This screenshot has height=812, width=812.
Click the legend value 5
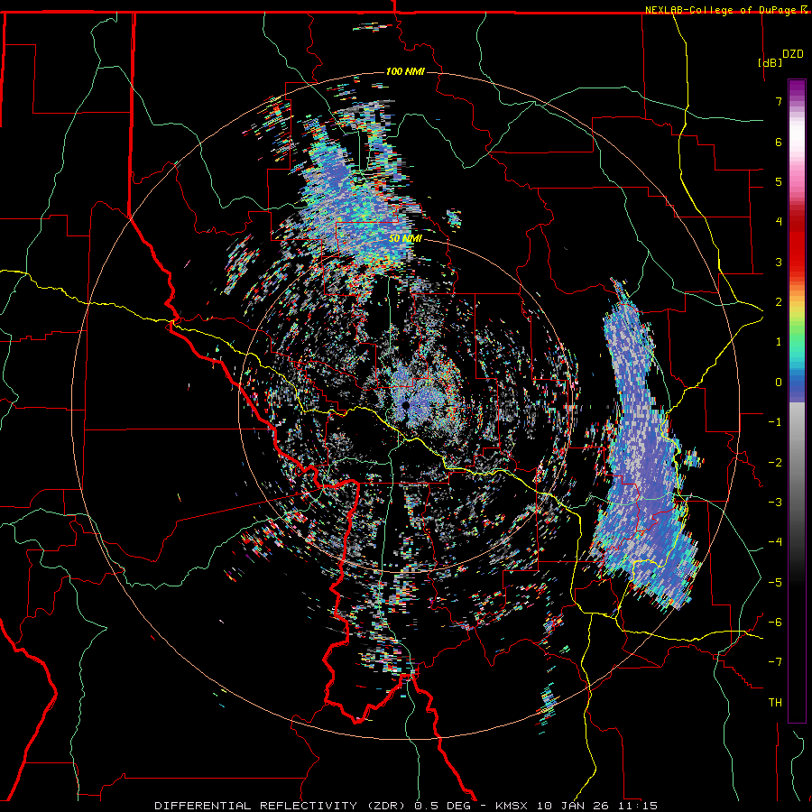(x=779, y=181)
